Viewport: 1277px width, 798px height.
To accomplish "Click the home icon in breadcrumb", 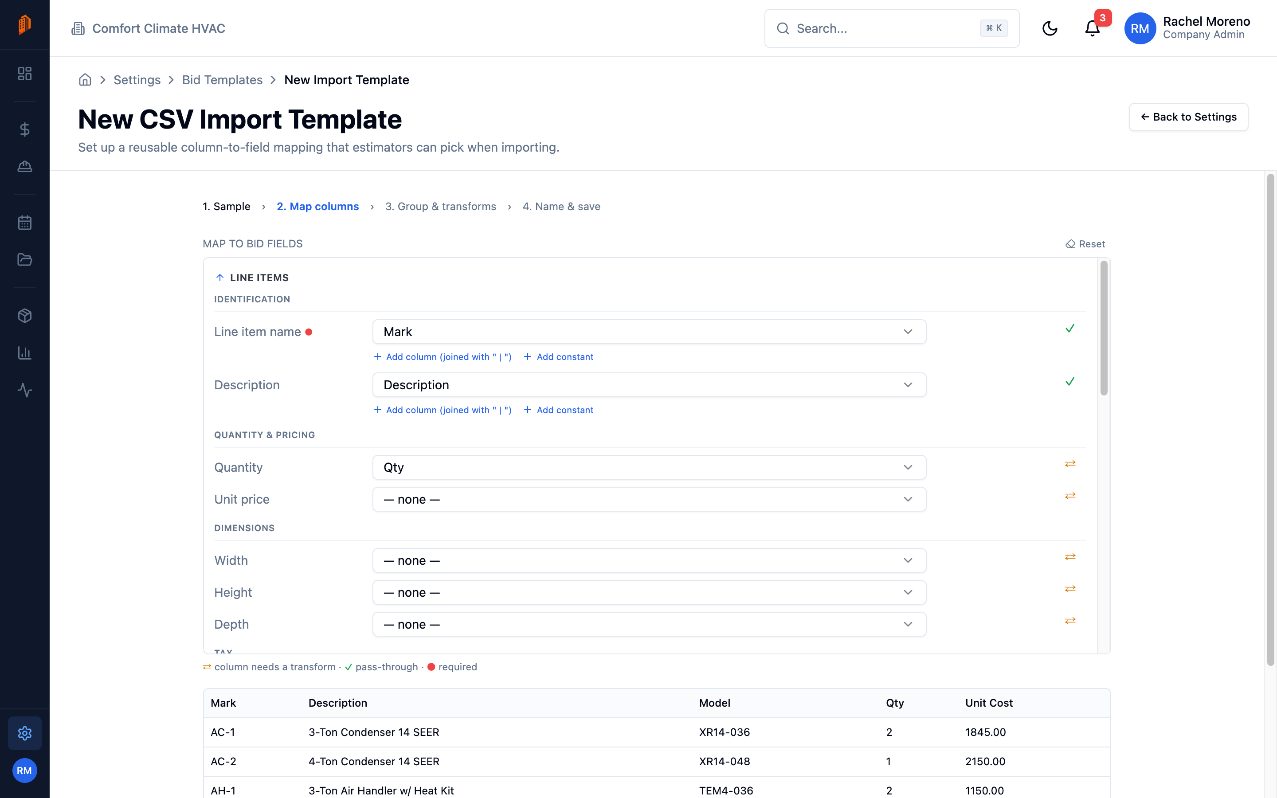I will click(85, 80).
